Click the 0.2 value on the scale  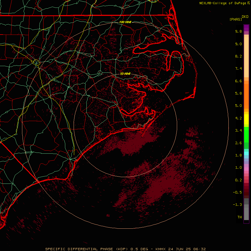tap(238, 180)
